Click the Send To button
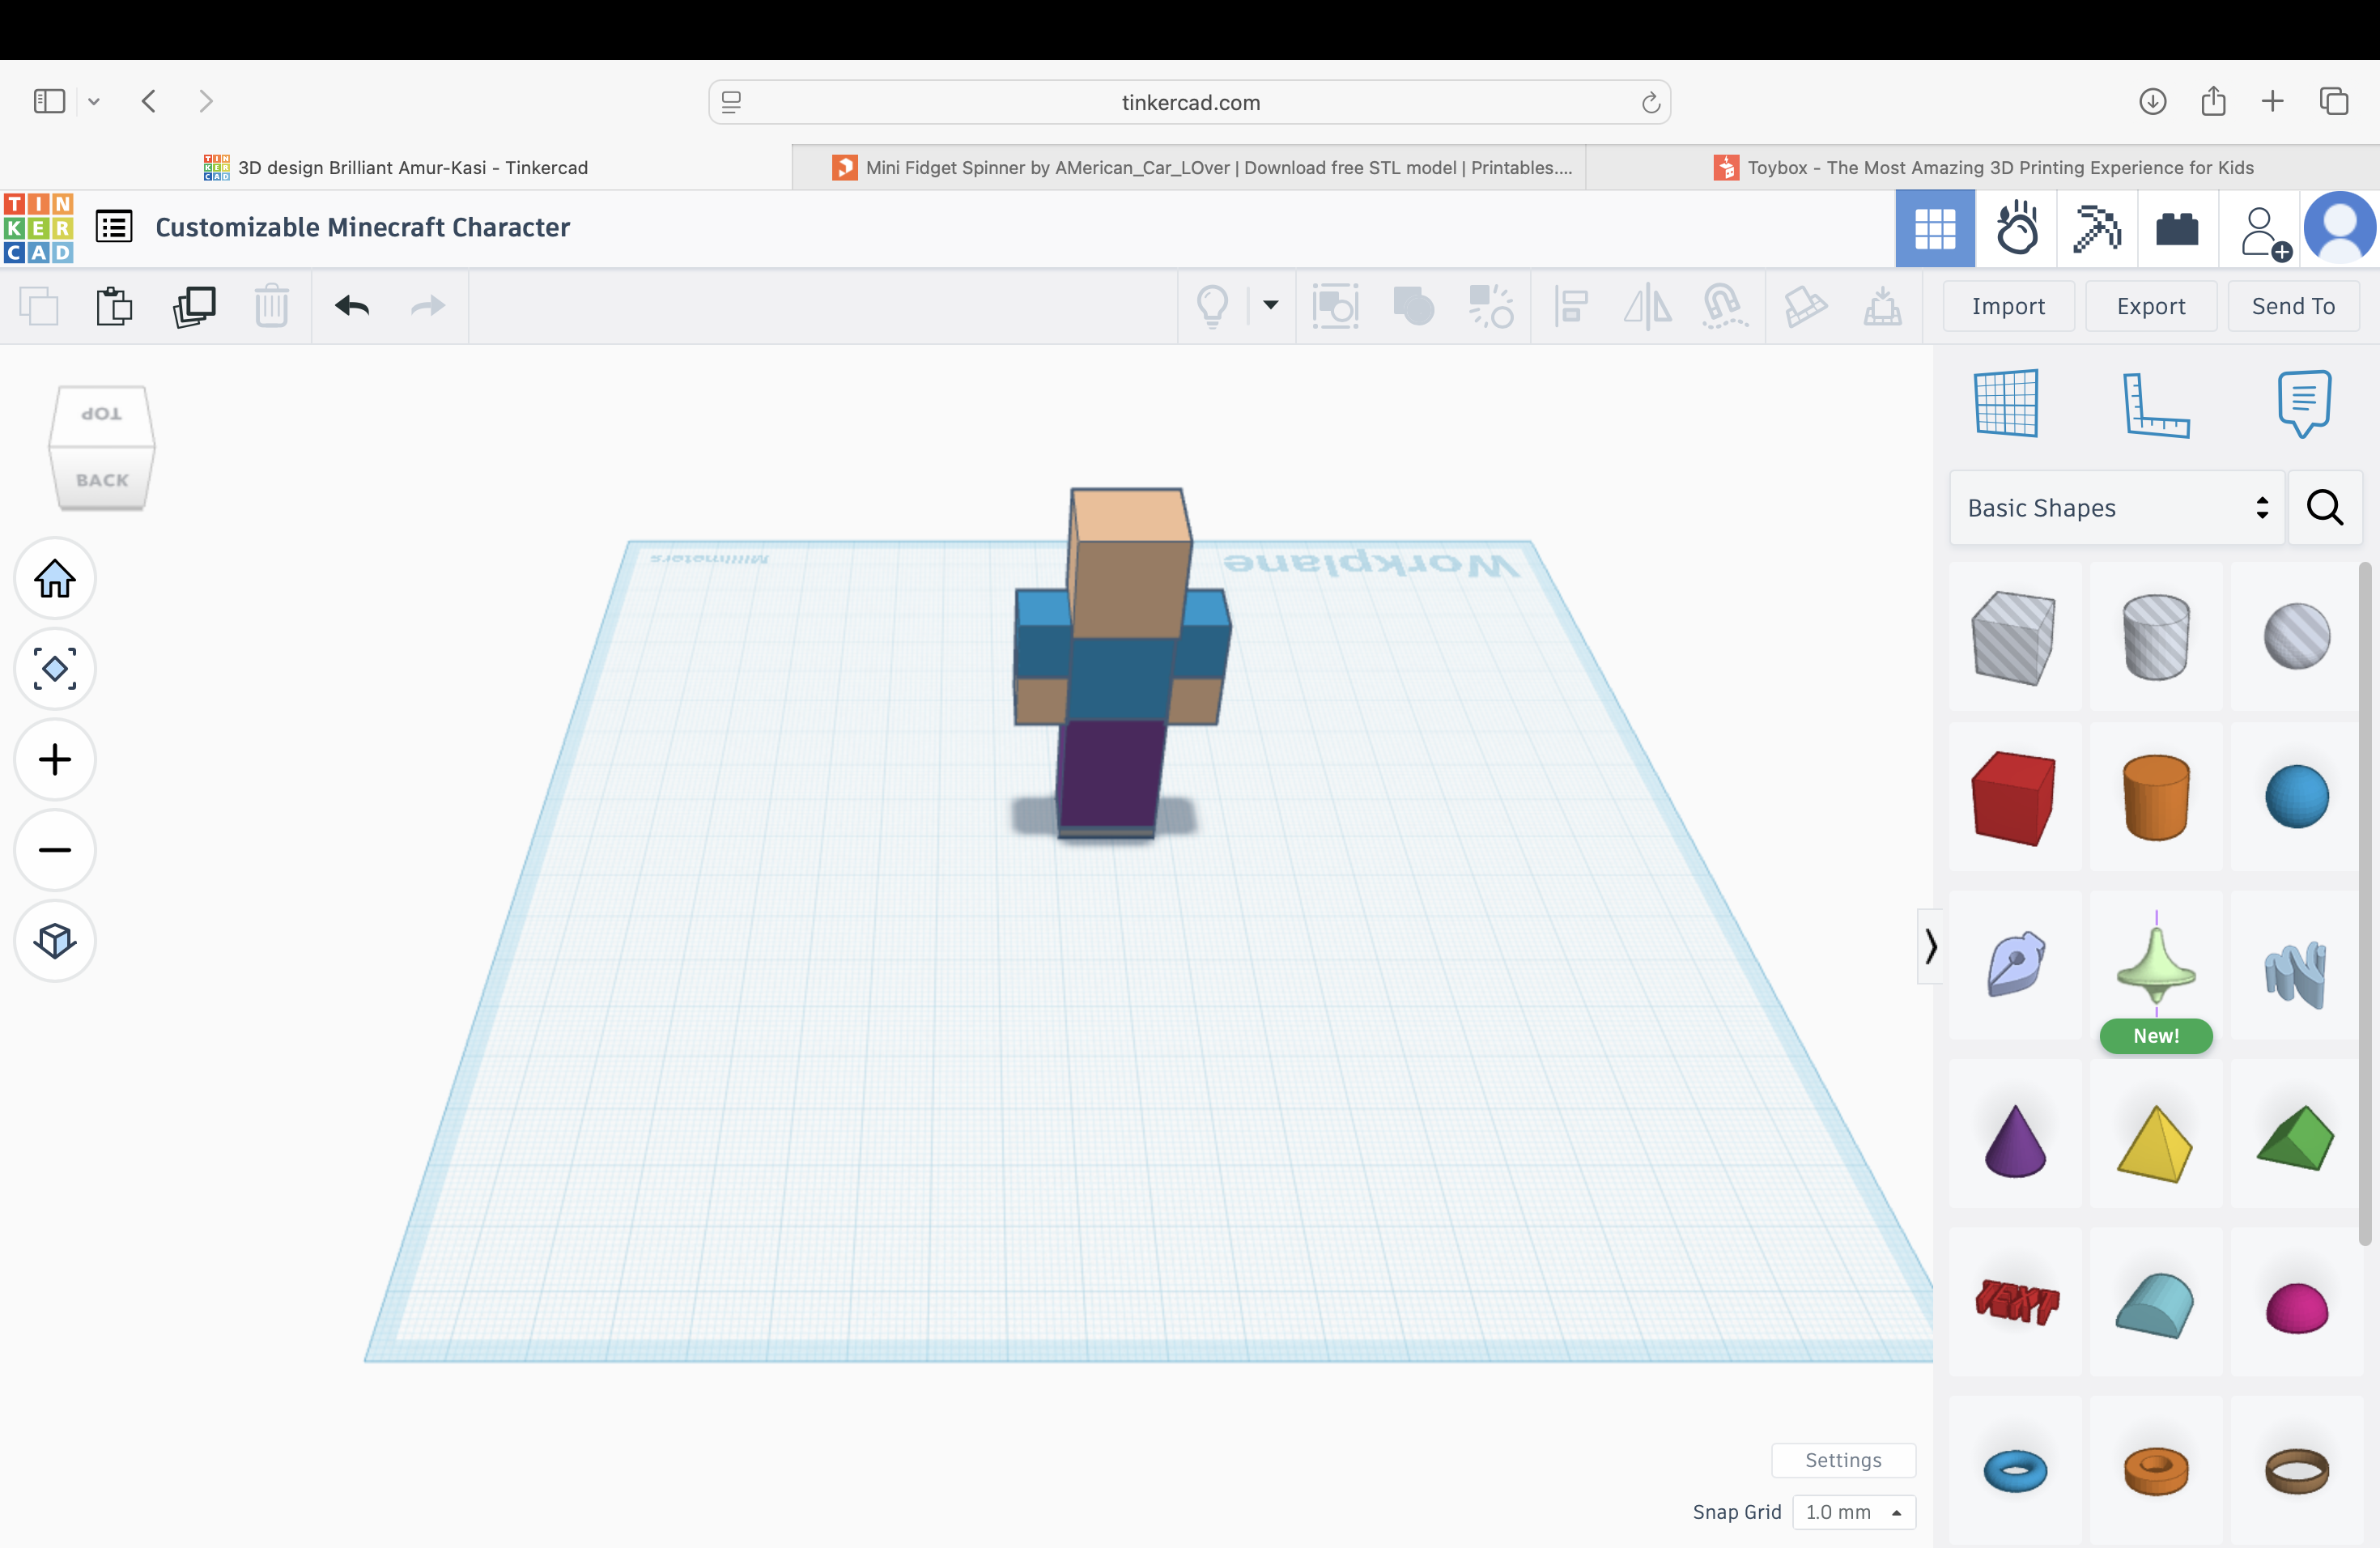 click(x=2293, y=306)
